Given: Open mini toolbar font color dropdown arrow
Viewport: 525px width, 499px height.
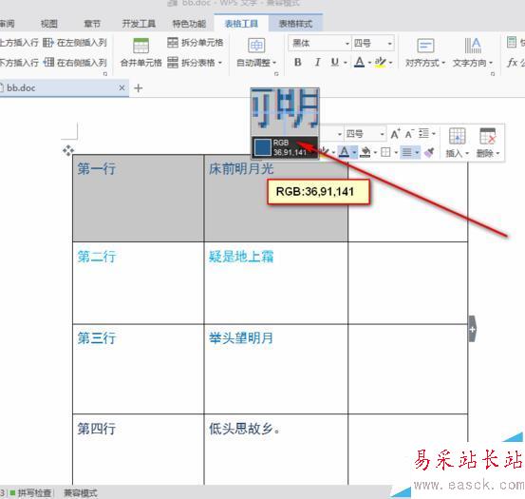Looking at the screenshot, I should (x=354, y=153).
